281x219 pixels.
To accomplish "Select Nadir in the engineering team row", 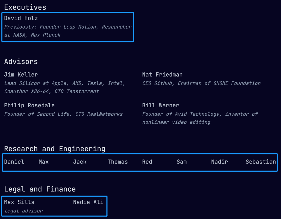I will pos(220,162).
